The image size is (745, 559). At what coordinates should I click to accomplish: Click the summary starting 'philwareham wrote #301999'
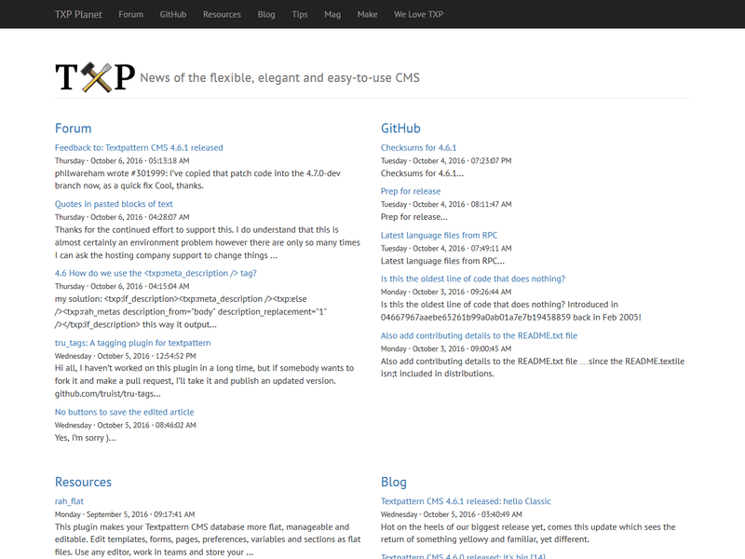point(197,180)
